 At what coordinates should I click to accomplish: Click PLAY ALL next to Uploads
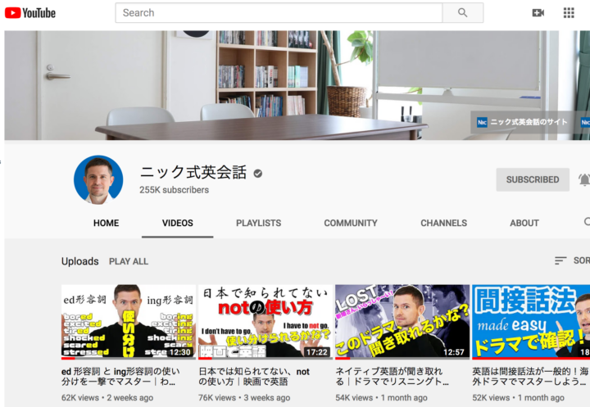coord(129,261)
